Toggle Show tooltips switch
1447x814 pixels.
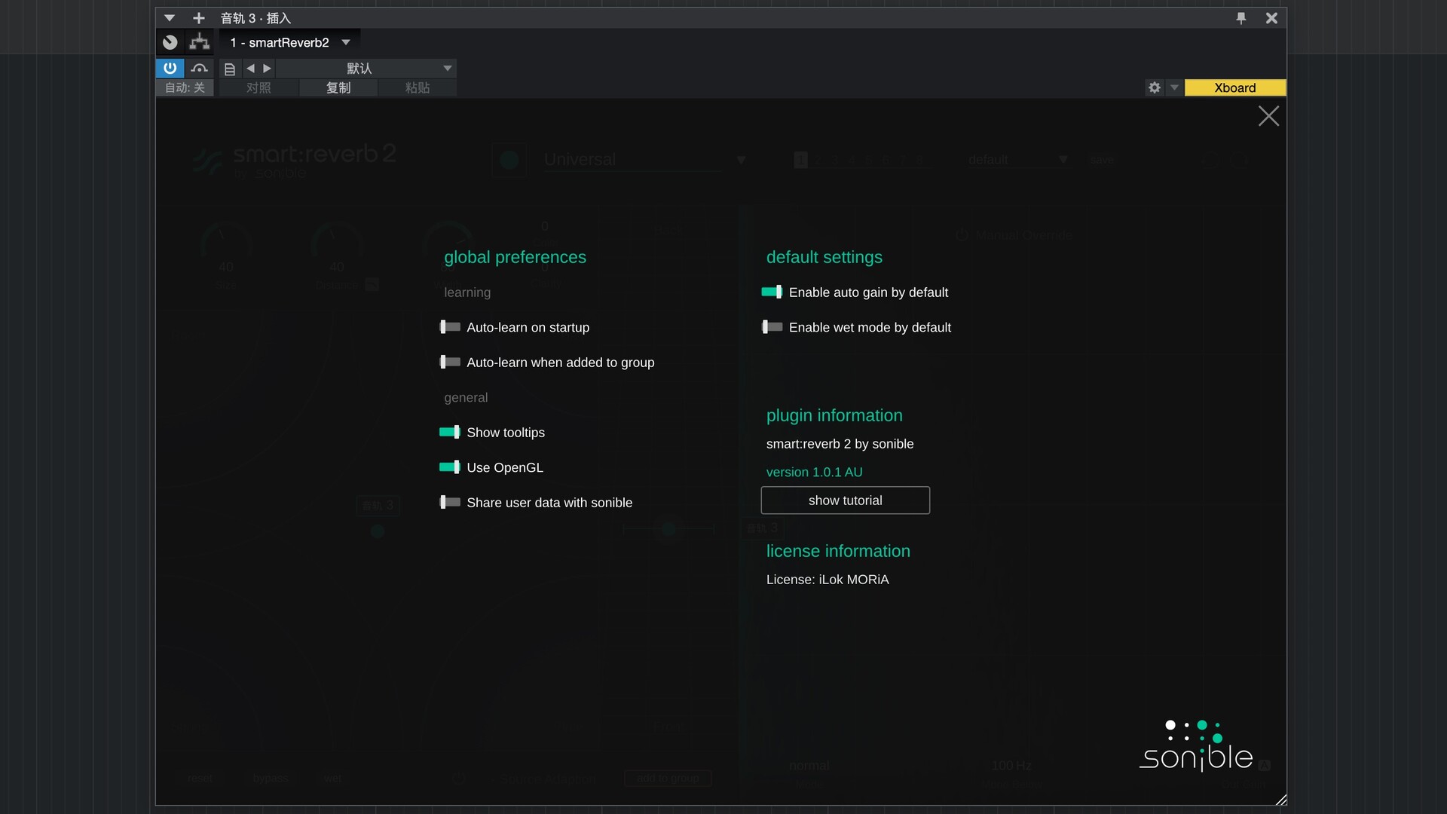tap(450, 433)
